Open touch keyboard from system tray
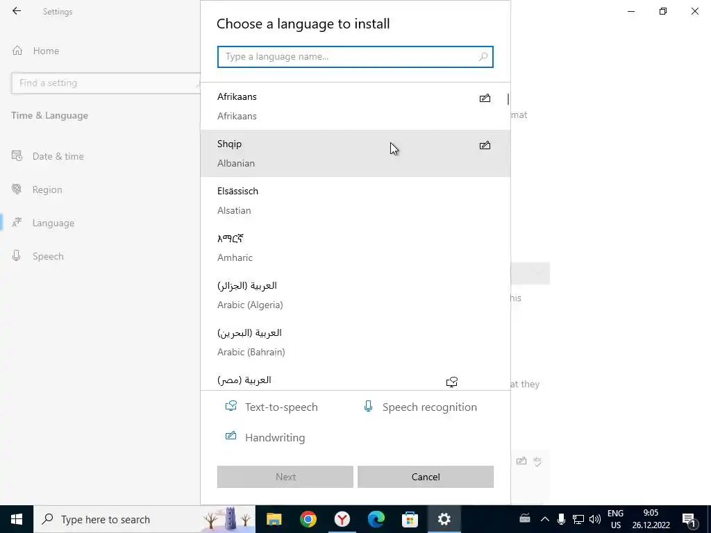The image size is (711, 533). 525,519
